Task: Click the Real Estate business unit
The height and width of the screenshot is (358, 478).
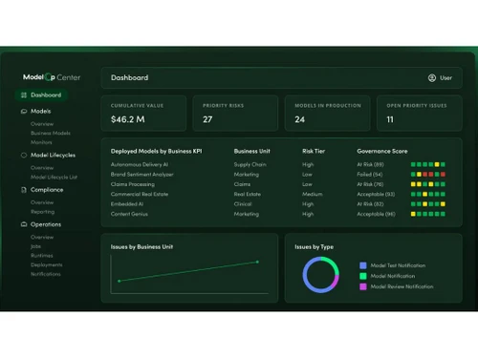Action: [x=248, y=194]
